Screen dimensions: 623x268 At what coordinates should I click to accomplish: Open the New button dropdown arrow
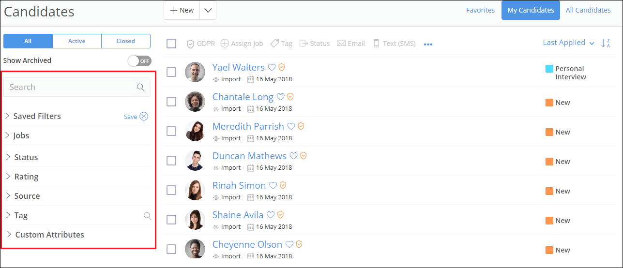[x=208, y=10]
